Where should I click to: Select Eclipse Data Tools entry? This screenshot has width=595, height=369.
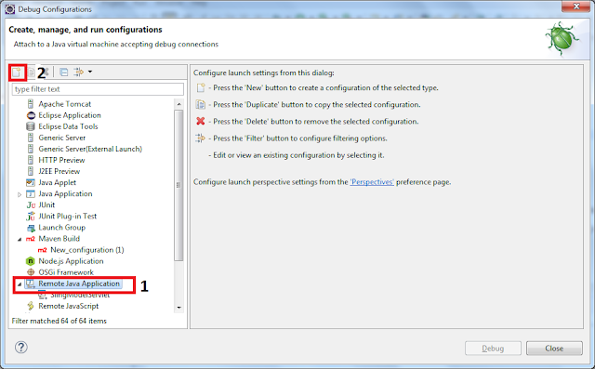(68, 126)
